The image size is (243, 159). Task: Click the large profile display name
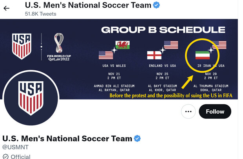[x=67, y=138]
